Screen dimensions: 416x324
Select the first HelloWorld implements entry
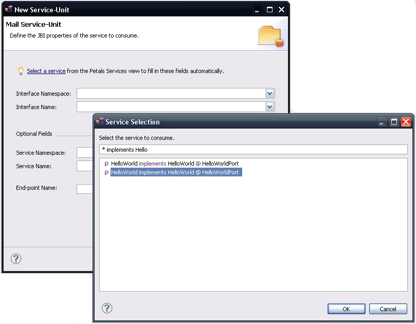point(175,164)
